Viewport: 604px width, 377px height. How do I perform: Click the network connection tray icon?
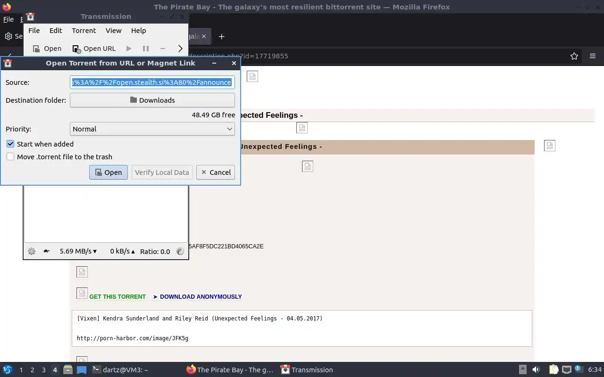pyautogui.click(x=567, y=369)
